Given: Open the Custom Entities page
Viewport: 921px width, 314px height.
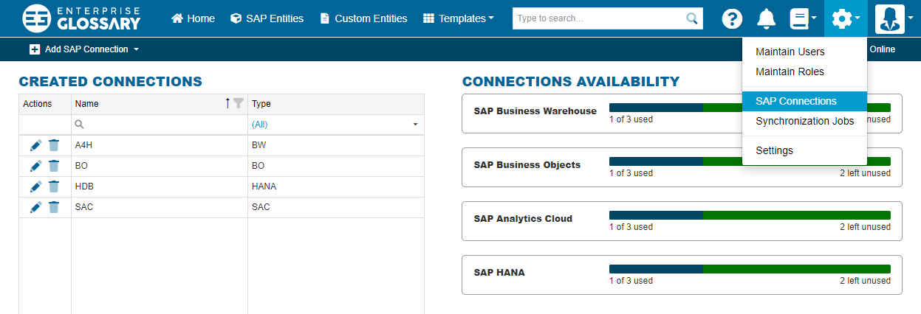Looking at the screenshot, I should point(363,18).
